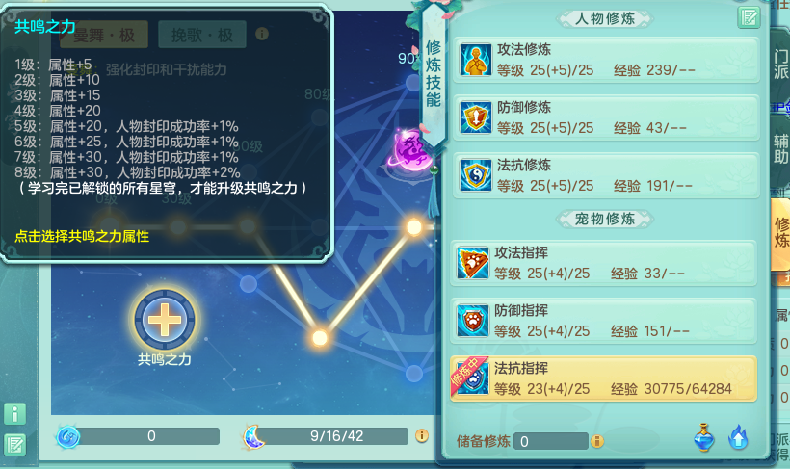Select the 攻法修炼 monk icon
This screenshot has width=790, height=469.
tap(475, 60)
